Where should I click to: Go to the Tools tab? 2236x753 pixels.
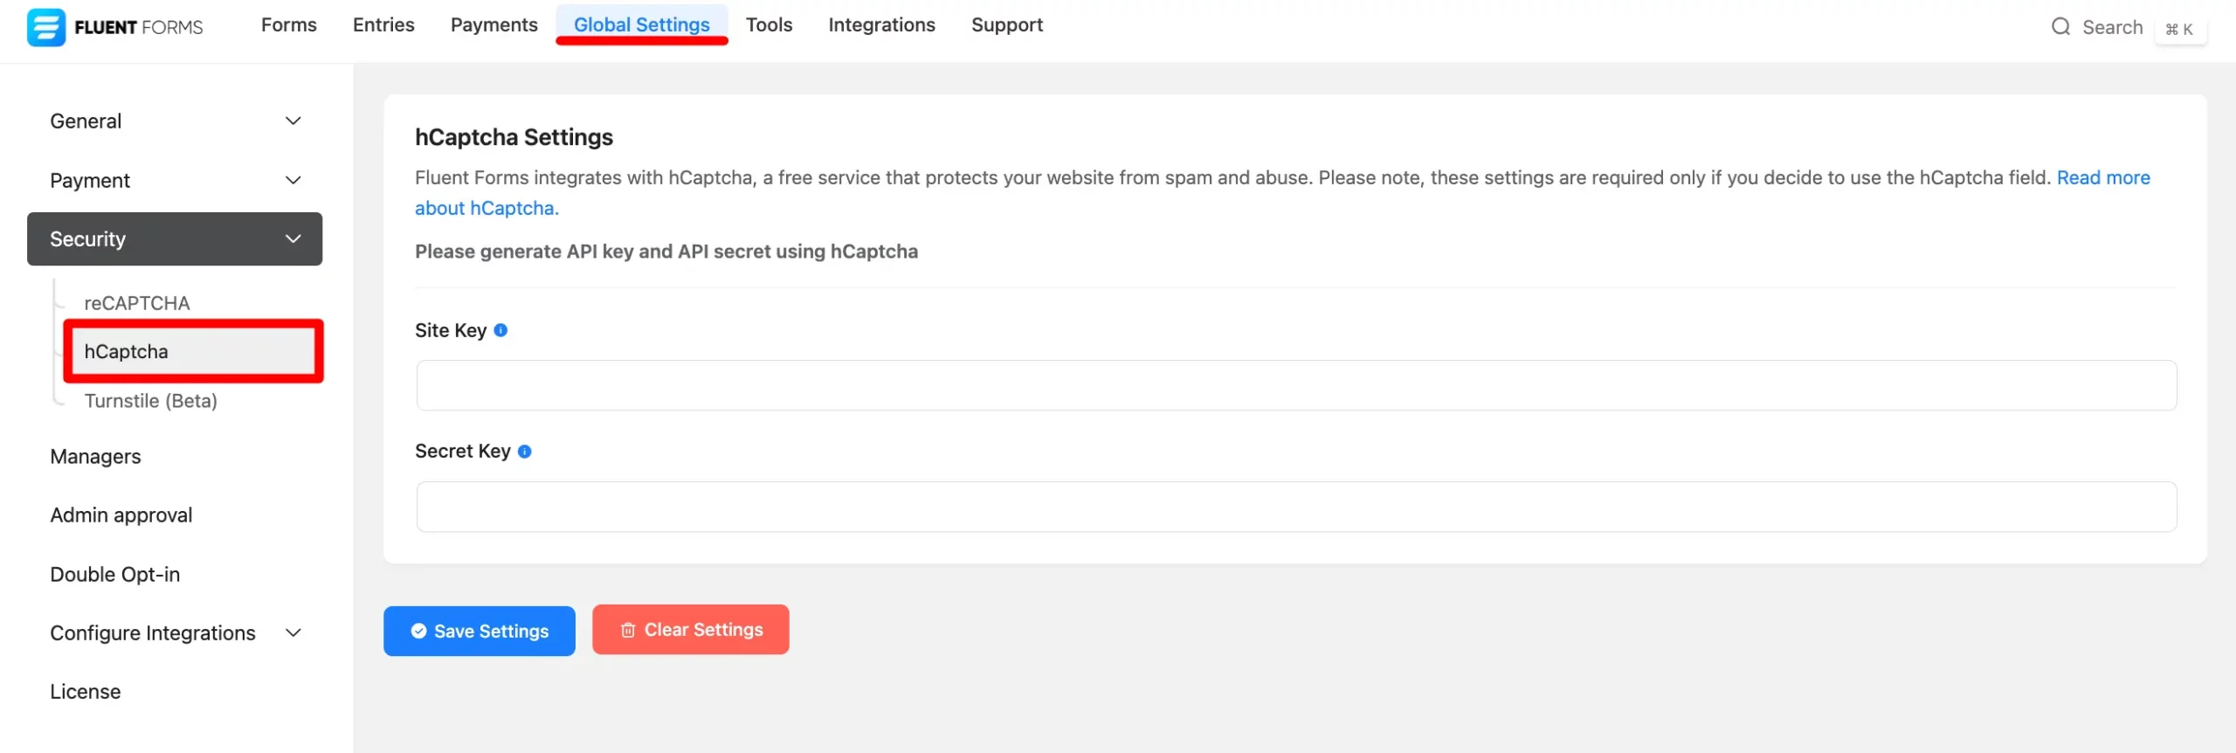tap(769, 25)
